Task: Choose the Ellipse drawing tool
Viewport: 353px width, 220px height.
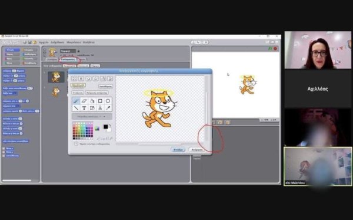Action: pos(108,101)
